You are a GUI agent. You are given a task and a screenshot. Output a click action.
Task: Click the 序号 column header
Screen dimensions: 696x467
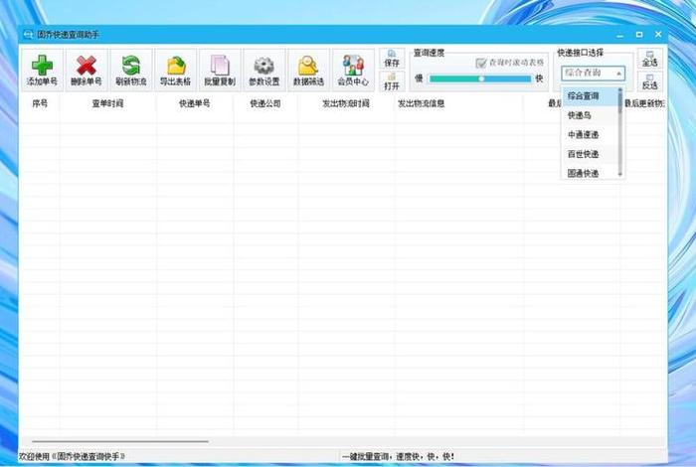pos(40,103)
